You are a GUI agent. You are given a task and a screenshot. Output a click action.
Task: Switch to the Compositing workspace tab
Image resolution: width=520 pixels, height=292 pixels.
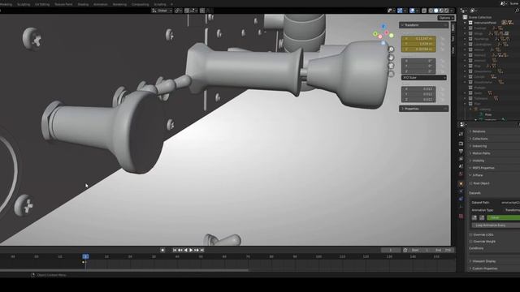[140, 4]
